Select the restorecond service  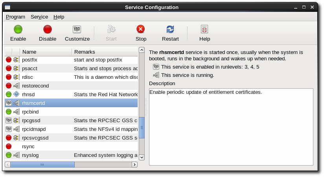71,86
